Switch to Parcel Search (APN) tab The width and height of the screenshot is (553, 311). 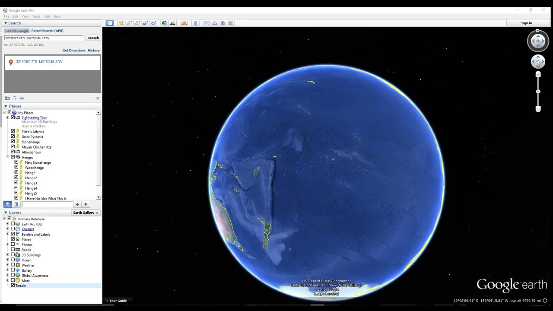tap(47, 31)
